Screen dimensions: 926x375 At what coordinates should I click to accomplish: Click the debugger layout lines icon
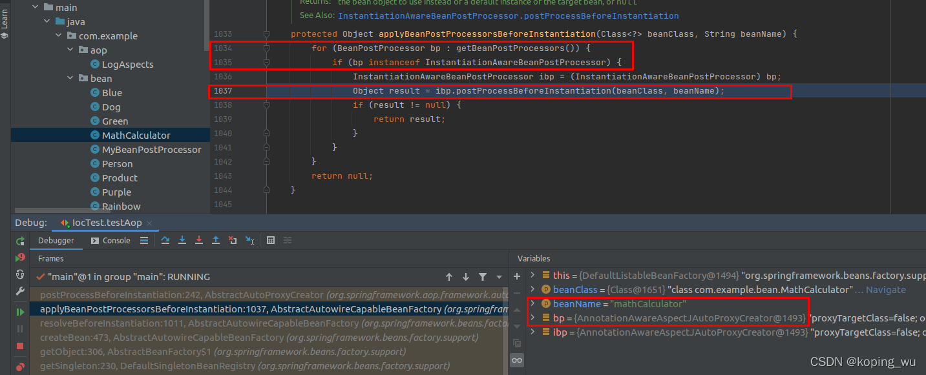[x=143, y=240]
